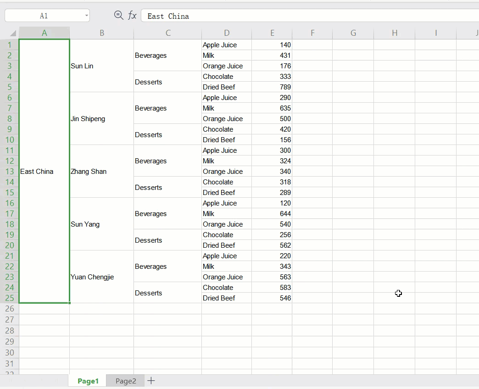The width and height of the screenshot is (479, 389).
Task: Select column I header
Action: pyautogui.click(x=435, y=33)
